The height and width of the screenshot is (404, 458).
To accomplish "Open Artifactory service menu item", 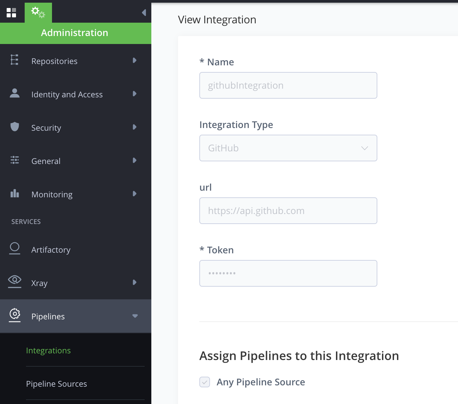I will pyautogui.click(x=76, y=249).
